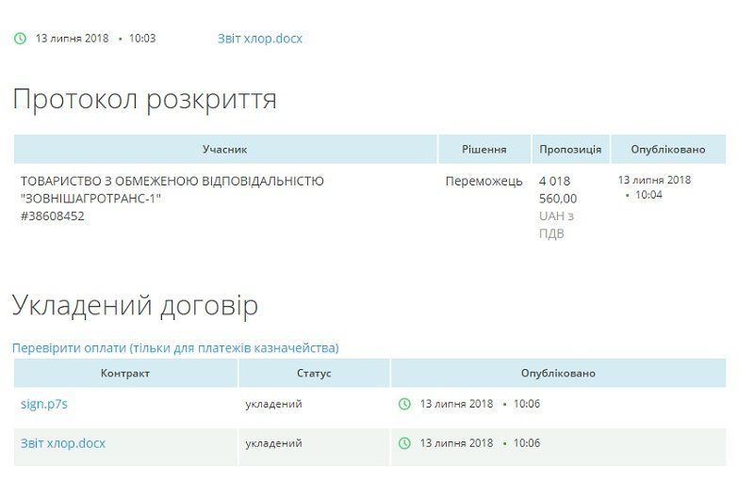Click the Укладений договір heading

tap(135, 305)
